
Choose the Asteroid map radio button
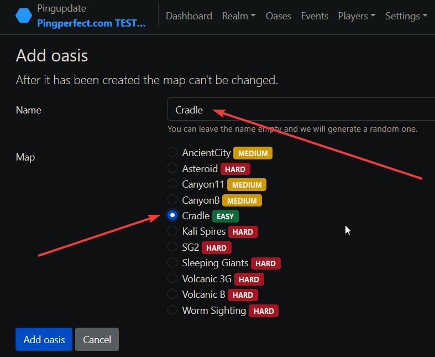[x=172, y=168]
